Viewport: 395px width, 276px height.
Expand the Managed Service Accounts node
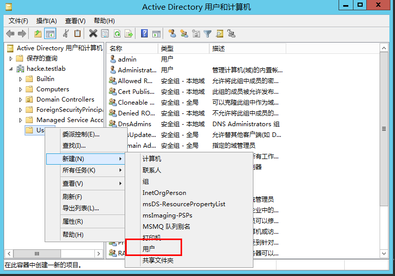click(21, 121)
